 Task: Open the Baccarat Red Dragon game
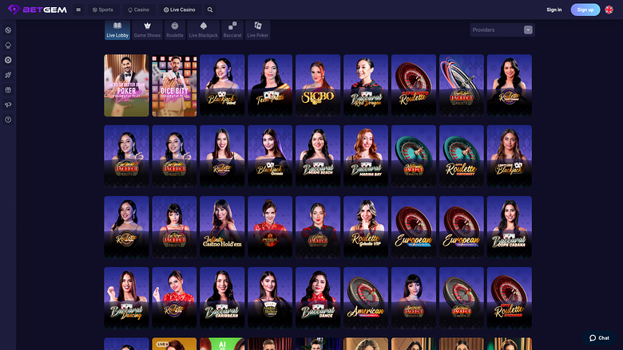(x=366, y=85)
